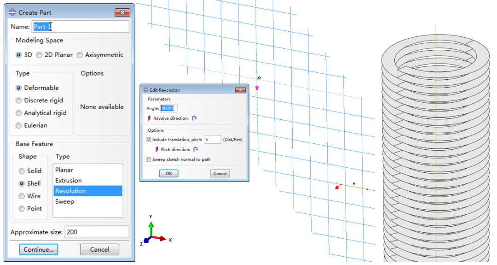Pick Sweep in the Type list
Image resolution: width=497 pixels, height=265 pixels.
click(88, 201)
